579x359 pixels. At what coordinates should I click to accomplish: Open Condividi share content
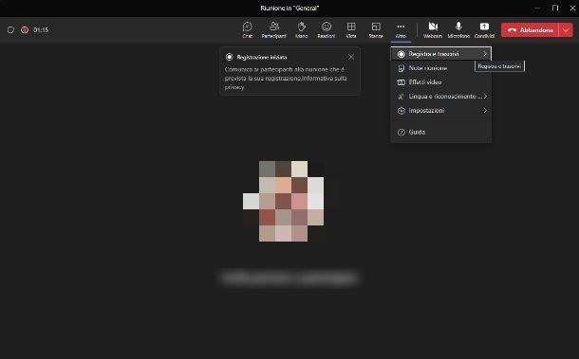(484, 30)
